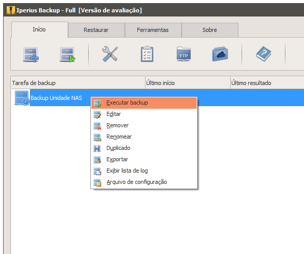
Task: Click the create new backup job icon
Action: click(31, 55)
